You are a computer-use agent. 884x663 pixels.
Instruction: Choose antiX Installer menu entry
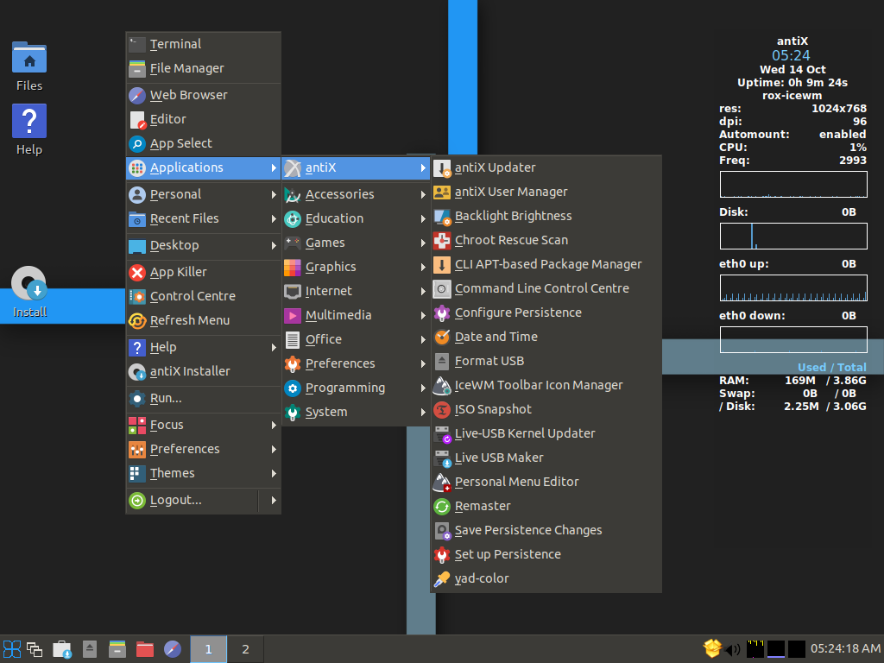204,371
